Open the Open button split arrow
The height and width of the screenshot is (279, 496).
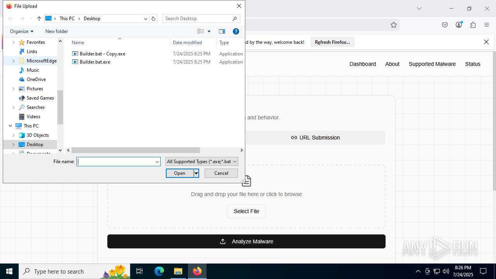[196, 173]
